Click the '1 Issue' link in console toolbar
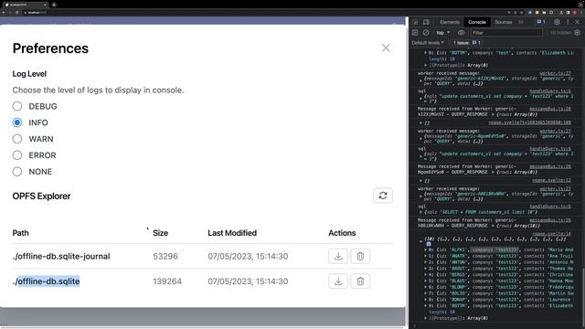The image size is (585, 329). 467,43
